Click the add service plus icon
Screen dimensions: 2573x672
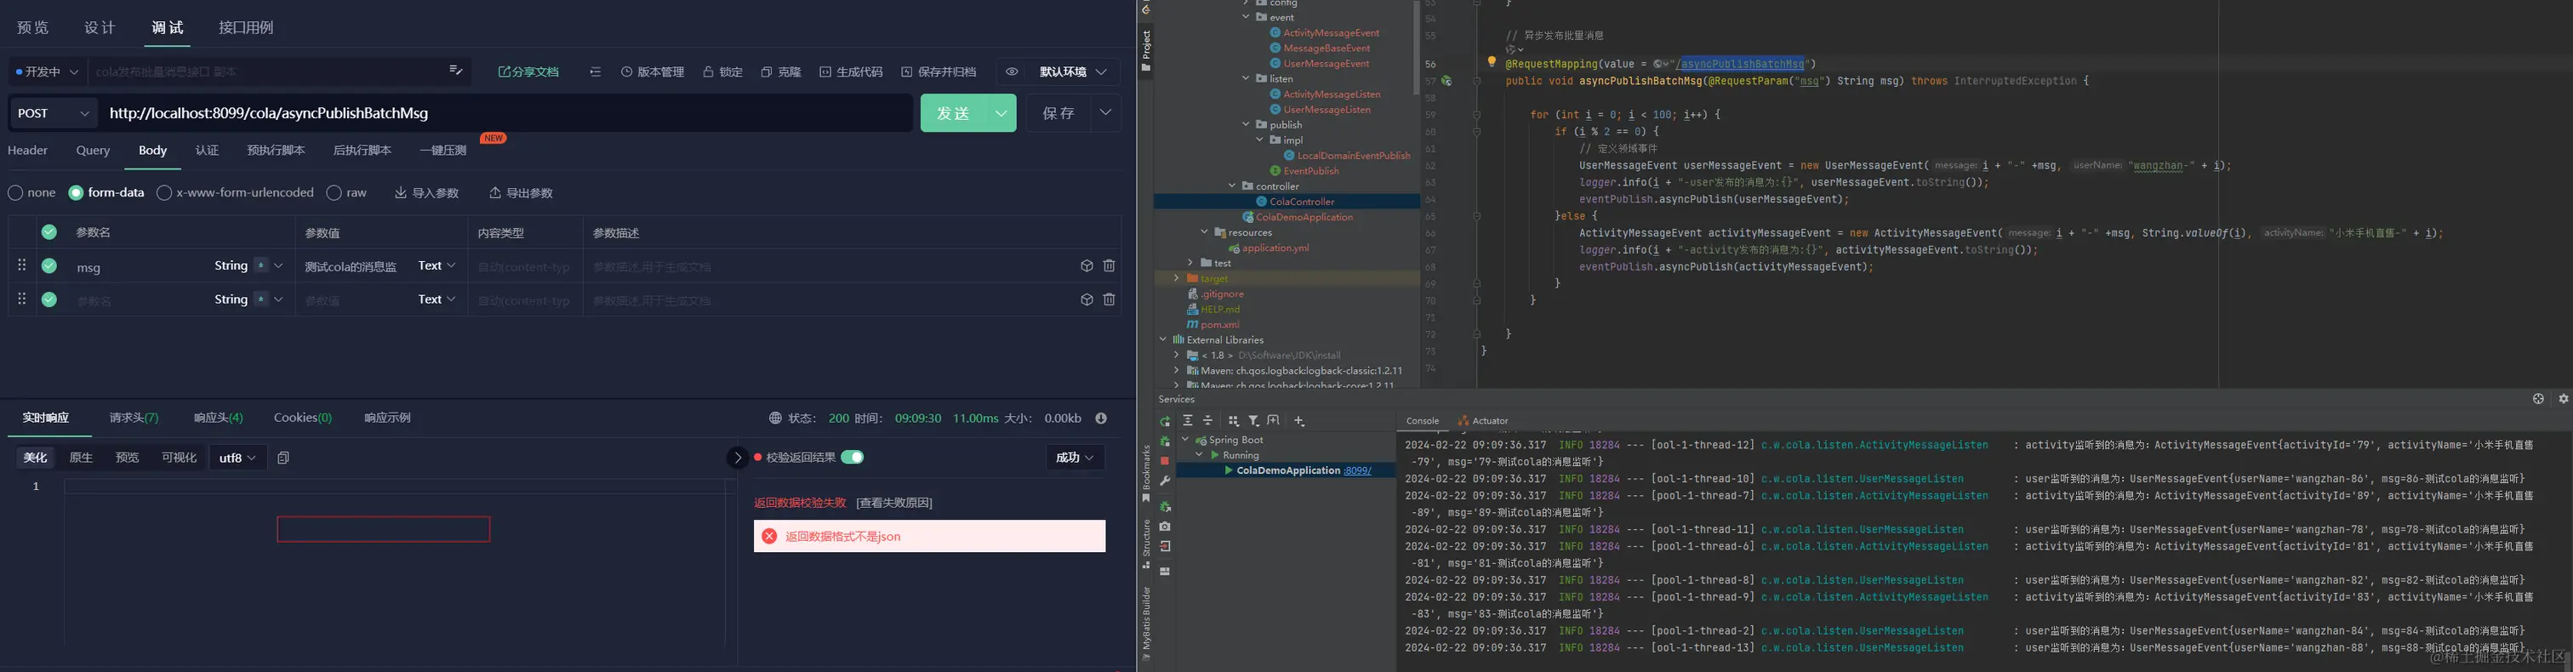tap(1298, 421)
